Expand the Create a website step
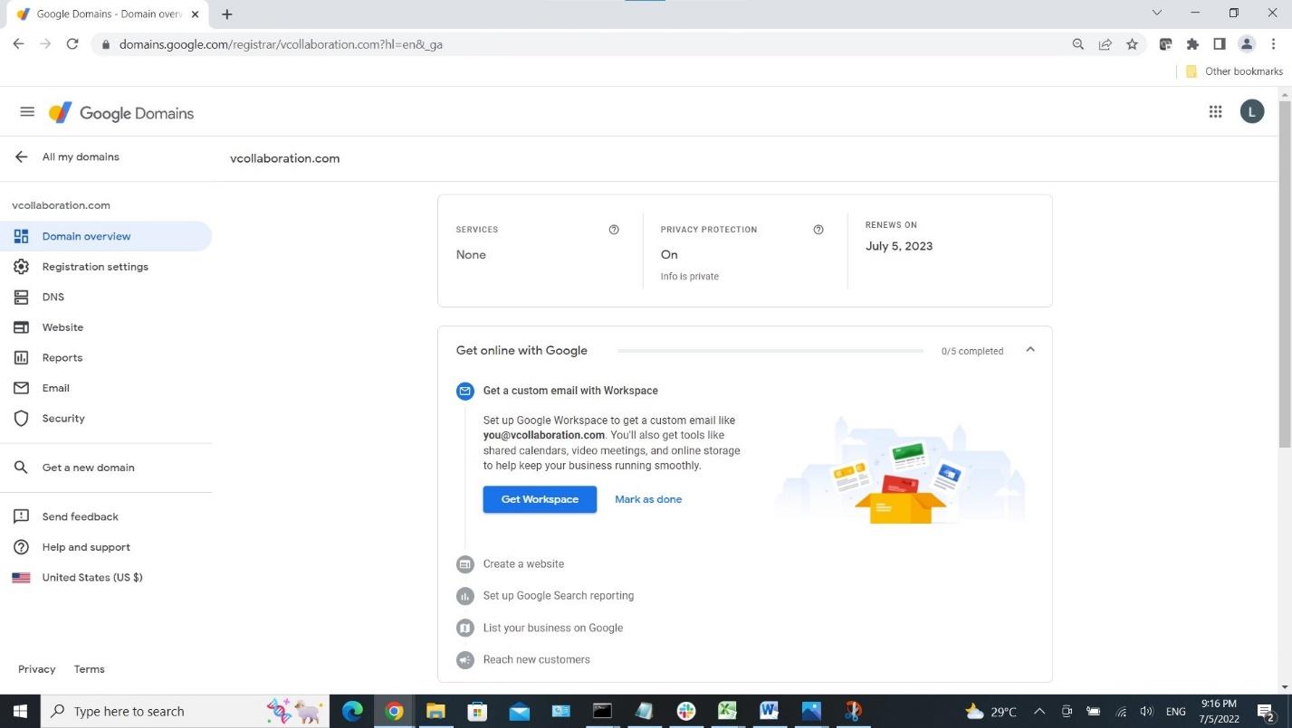The height and width of the screenshot is (728, 1292). tap(523, 564)
